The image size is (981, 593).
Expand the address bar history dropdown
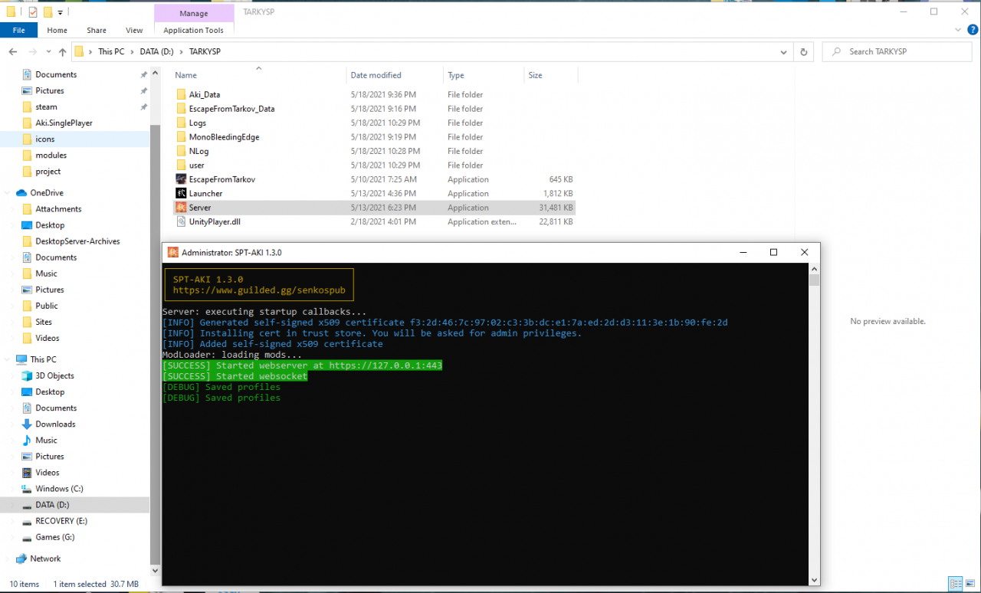click(783, 51)
